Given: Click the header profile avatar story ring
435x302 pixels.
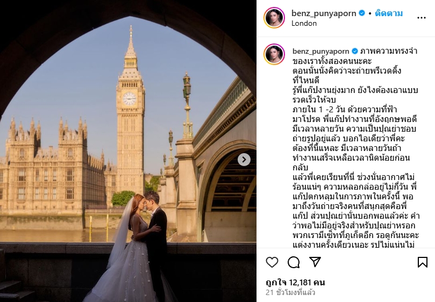Looking at the screenshot, I should tap(274, 18).
